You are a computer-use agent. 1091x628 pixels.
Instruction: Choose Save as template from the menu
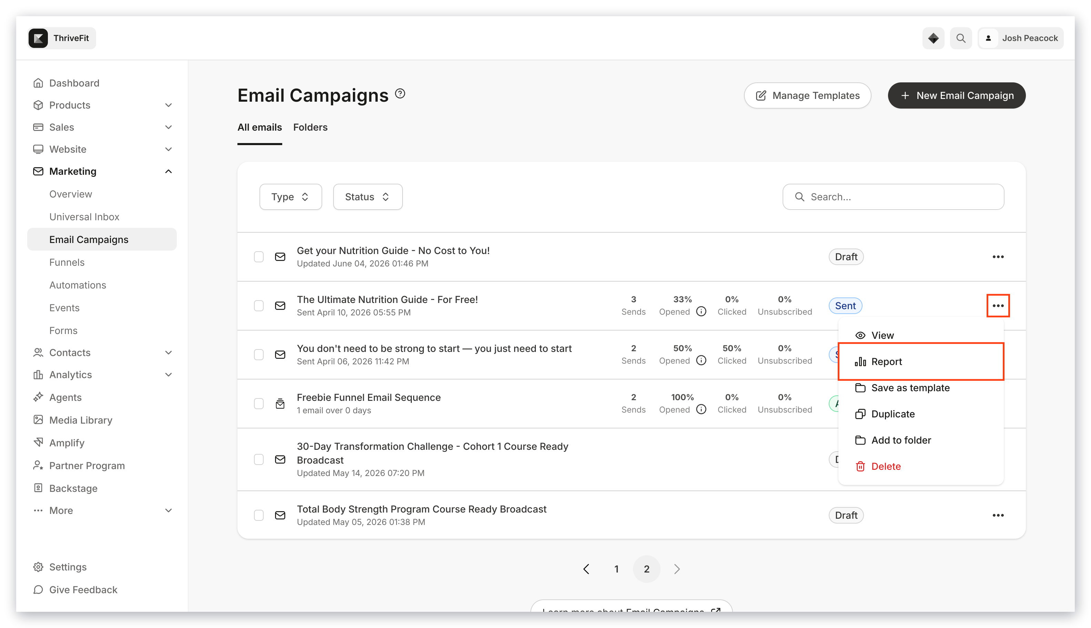(921, 388)
